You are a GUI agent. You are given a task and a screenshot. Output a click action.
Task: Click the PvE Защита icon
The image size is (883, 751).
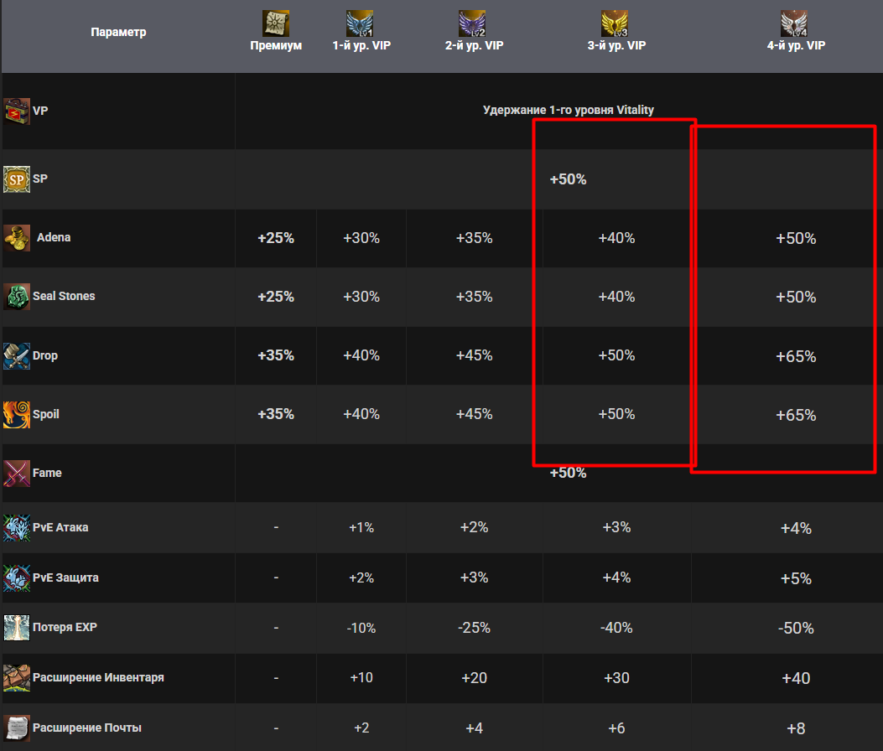click(x=17, y=578)
